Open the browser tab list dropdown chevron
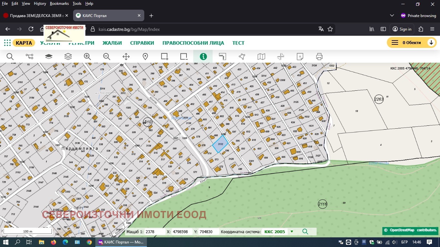Screen dimensions: 440x247 (x=392, y=15)
